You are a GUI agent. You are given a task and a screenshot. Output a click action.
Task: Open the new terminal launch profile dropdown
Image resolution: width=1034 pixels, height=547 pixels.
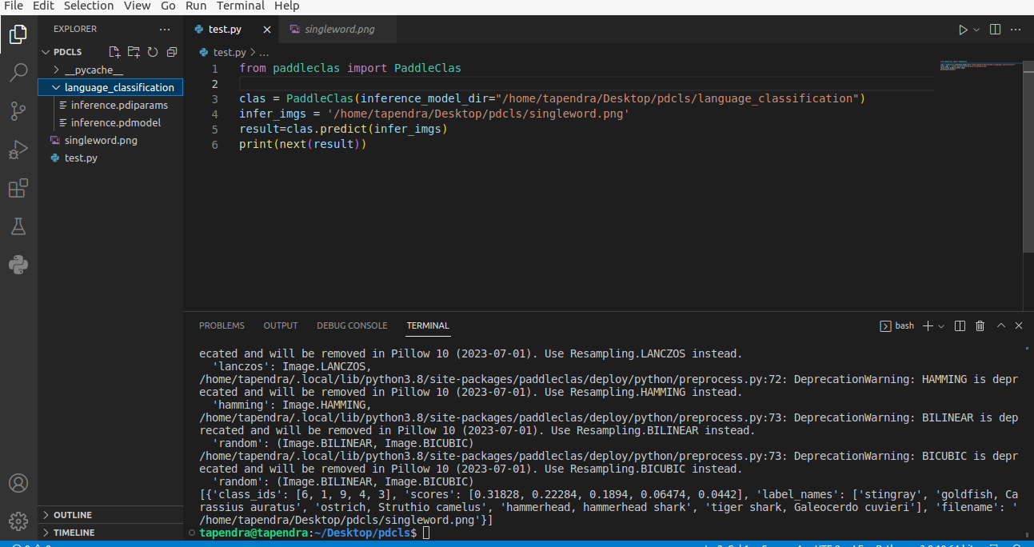(x=941, y=325)
